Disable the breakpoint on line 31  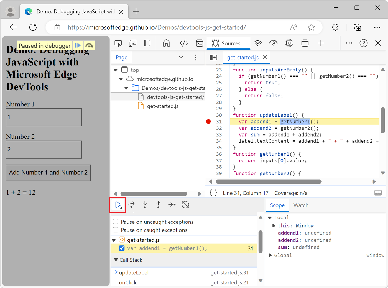tap(122, 248)
